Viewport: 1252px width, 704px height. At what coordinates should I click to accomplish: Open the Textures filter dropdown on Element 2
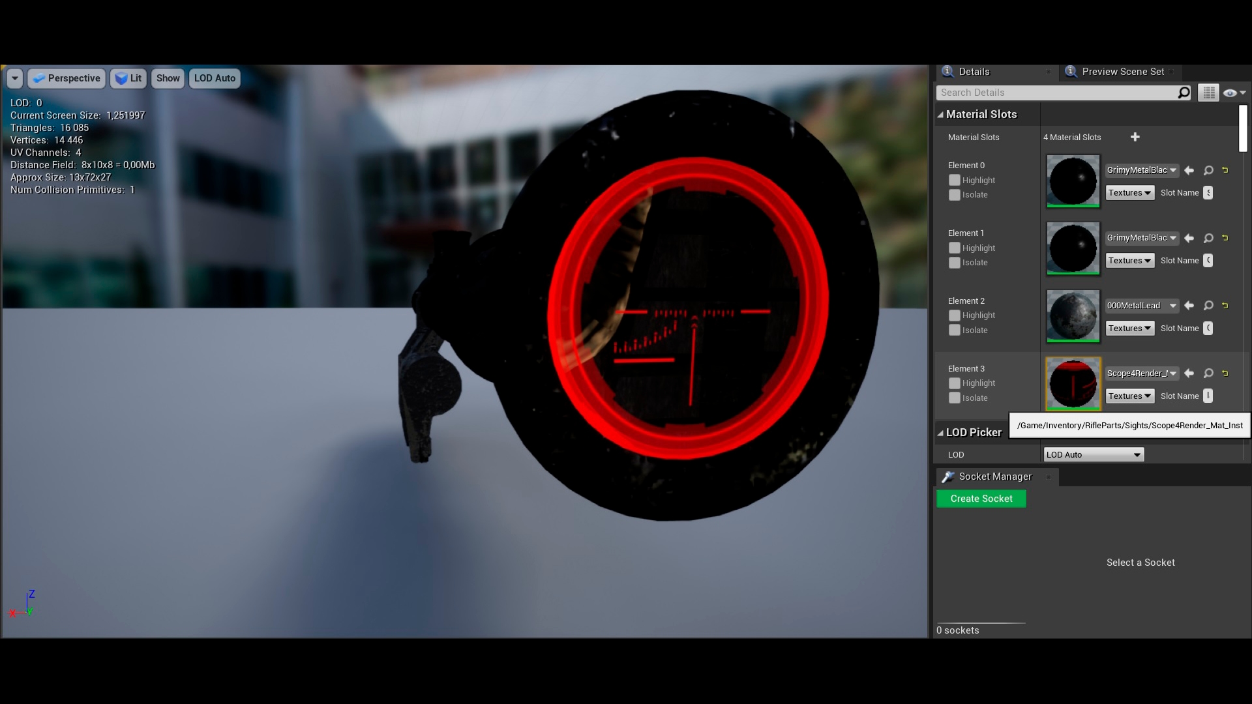pos(1129,328)
